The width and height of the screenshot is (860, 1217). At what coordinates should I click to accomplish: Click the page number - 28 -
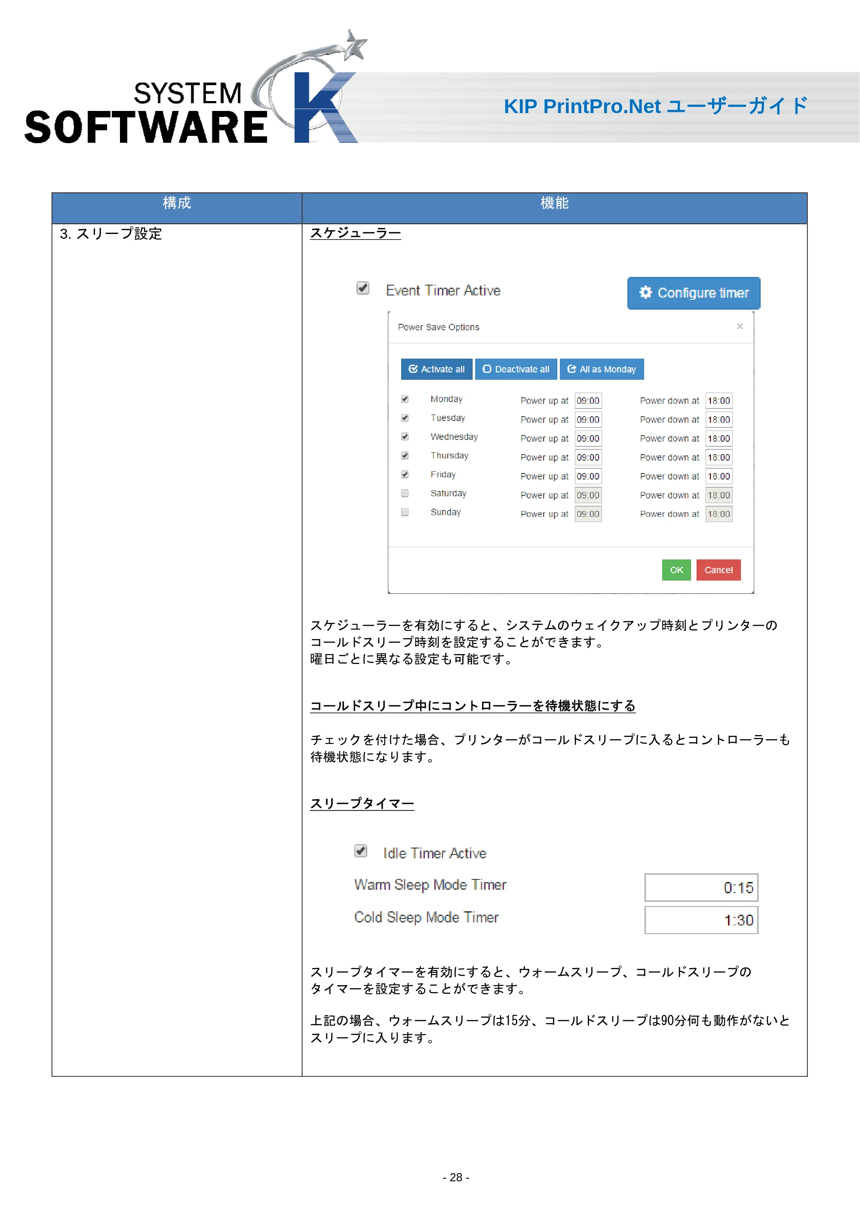pos(456,1177)
